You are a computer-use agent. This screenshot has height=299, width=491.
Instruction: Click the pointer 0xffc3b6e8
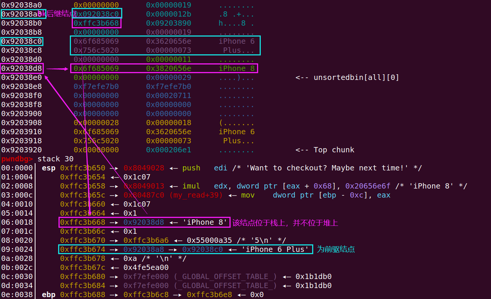[x=209, y=295]
